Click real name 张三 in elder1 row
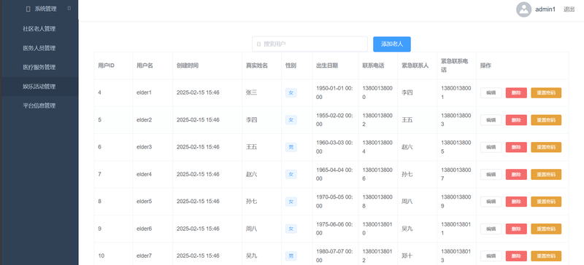The height and width of the screenshot is (265, 584). coord(251,92)
